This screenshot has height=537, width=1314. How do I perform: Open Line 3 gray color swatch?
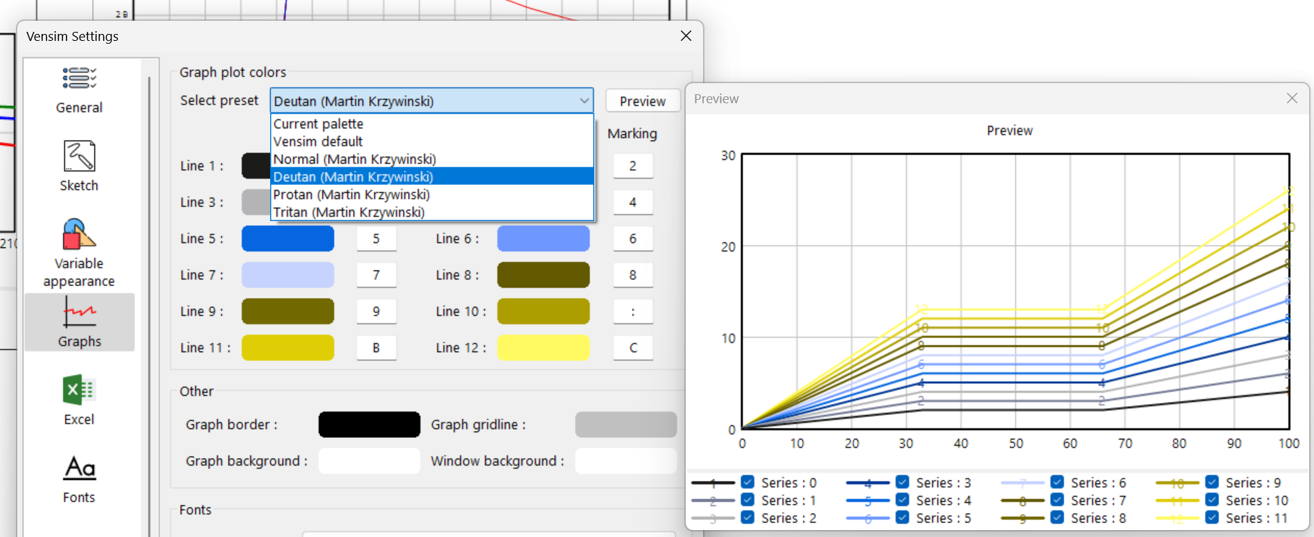256,202
